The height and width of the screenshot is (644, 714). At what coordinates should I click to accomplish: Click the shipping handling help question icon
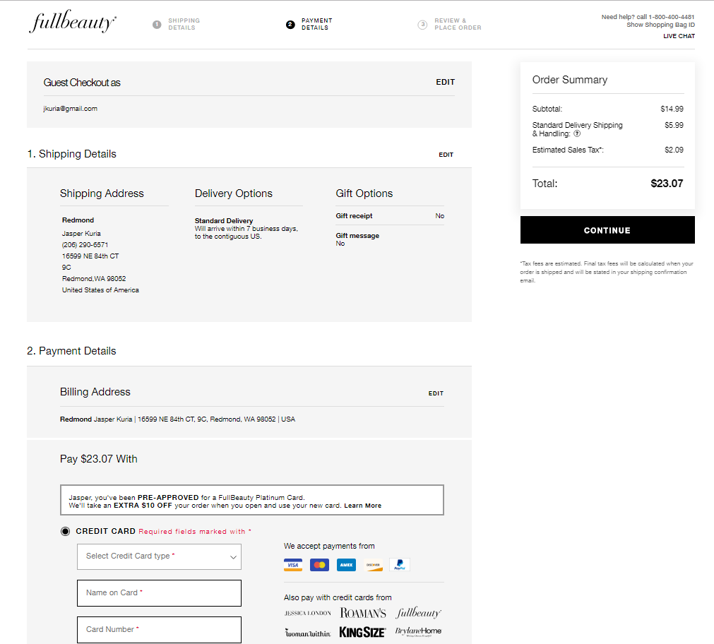point(577,133)
